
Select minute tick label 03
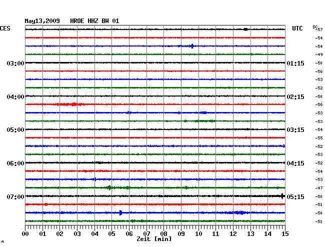tap(77, 233)
